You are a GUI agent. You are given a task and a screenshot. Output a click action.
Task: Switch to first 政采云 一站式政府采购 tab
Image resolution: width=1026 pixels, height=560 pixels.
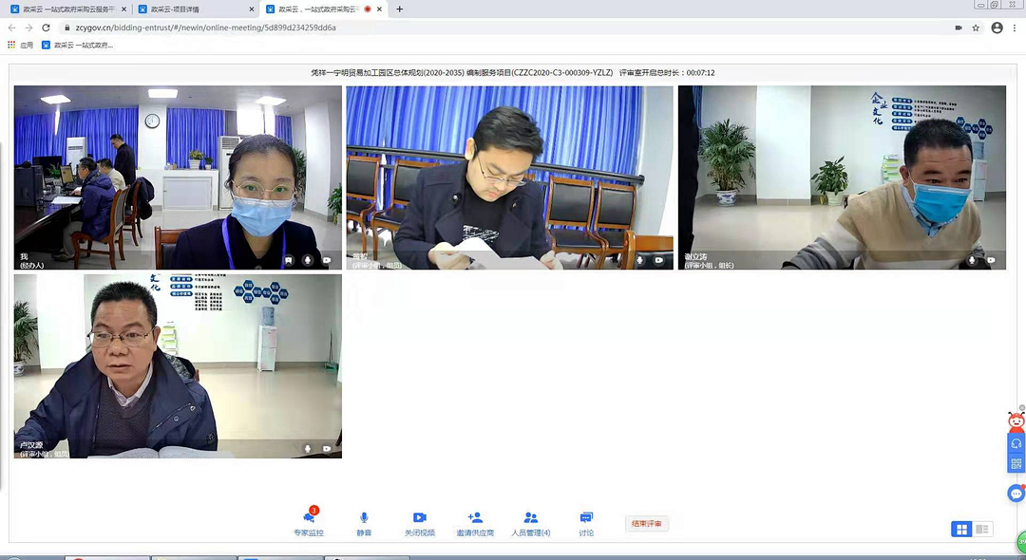pyautogui.click(x=66, y=9)
